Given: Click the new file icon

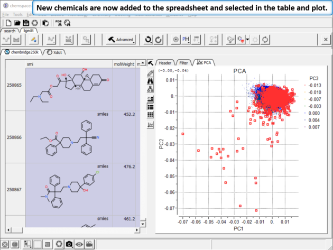Looking at the screenshot, I should [9, 23].
